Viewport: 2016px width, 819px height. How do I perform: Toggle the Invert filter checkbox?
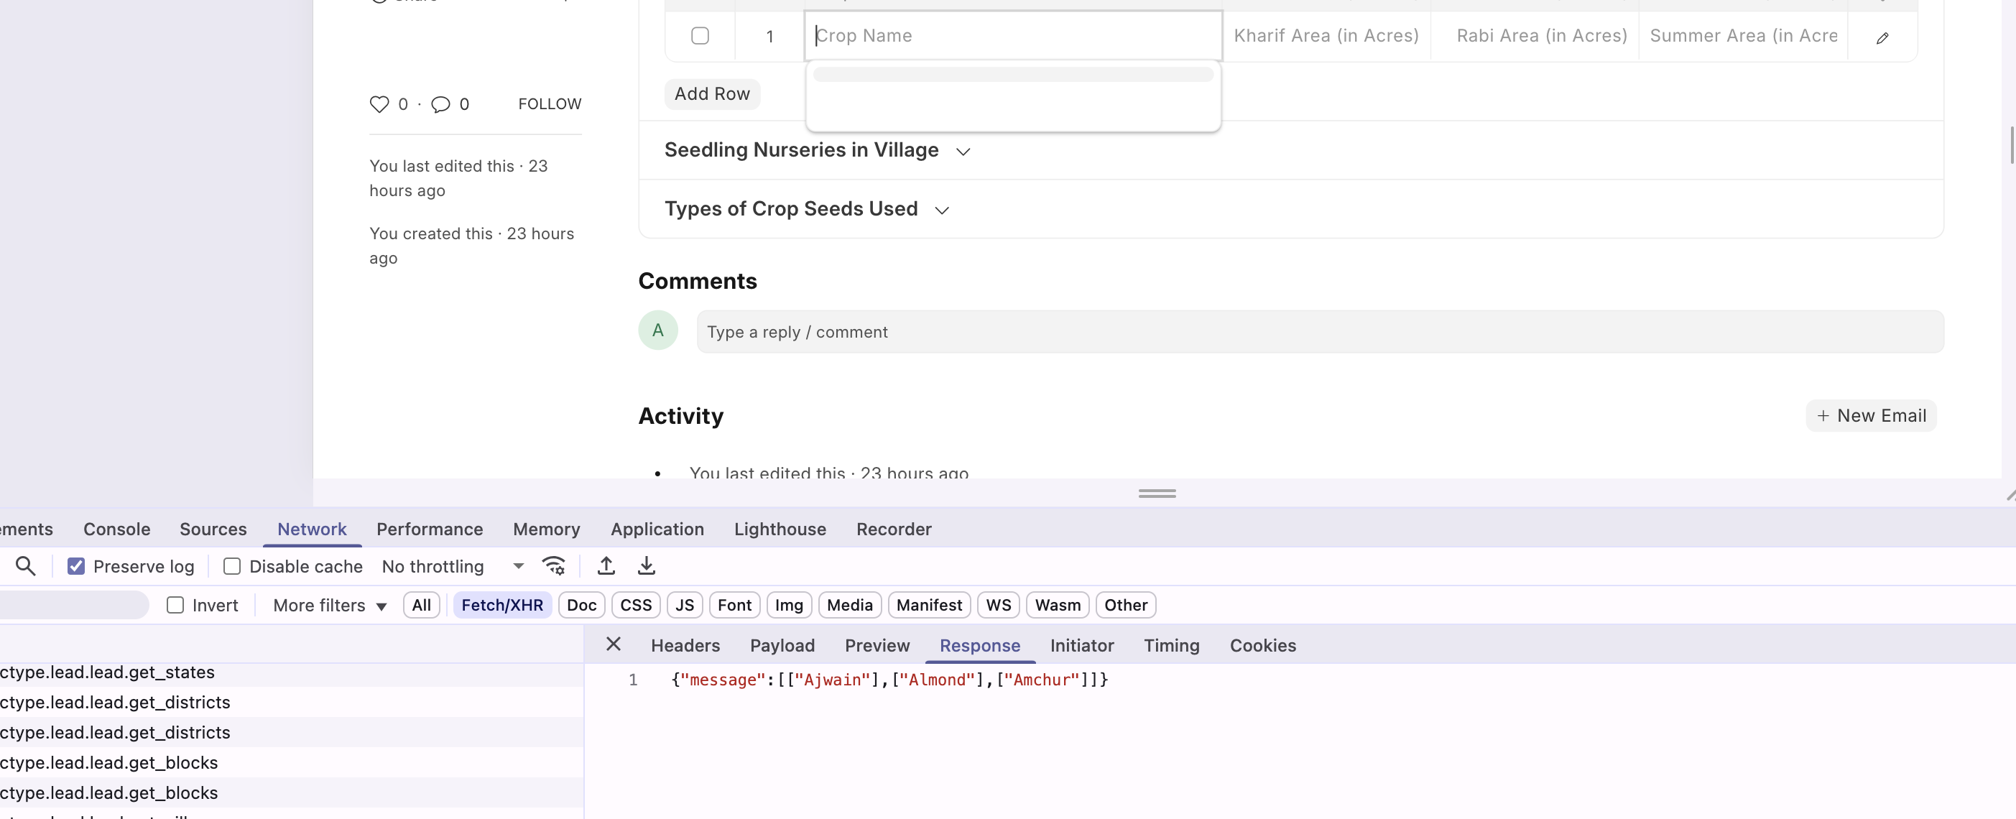click(x=175, y=605)
